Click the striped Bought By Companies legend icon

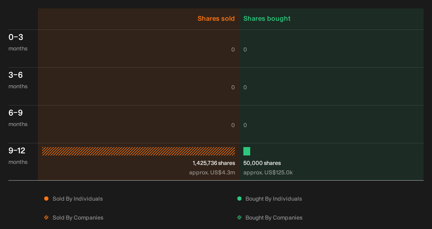239,217
